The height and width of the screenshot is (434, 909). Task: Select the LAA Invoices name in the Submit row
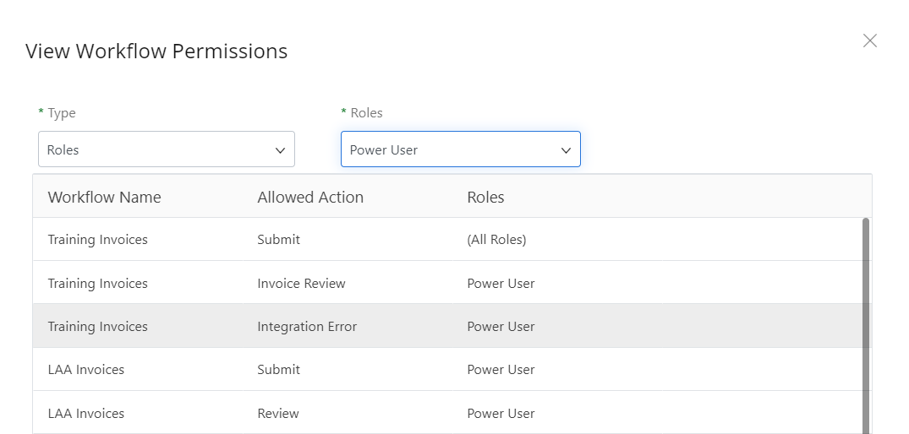[x=85, y=370]
